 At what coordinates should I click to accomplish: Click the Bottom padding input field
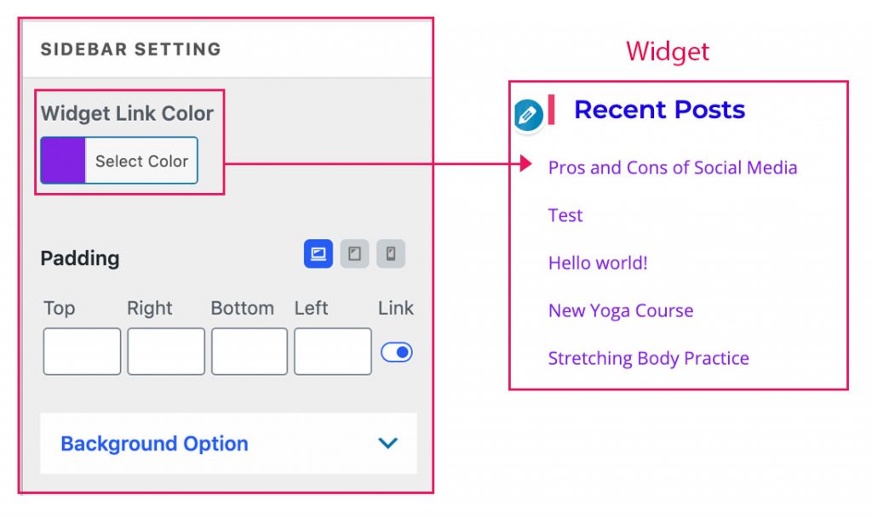coord(249,351)
